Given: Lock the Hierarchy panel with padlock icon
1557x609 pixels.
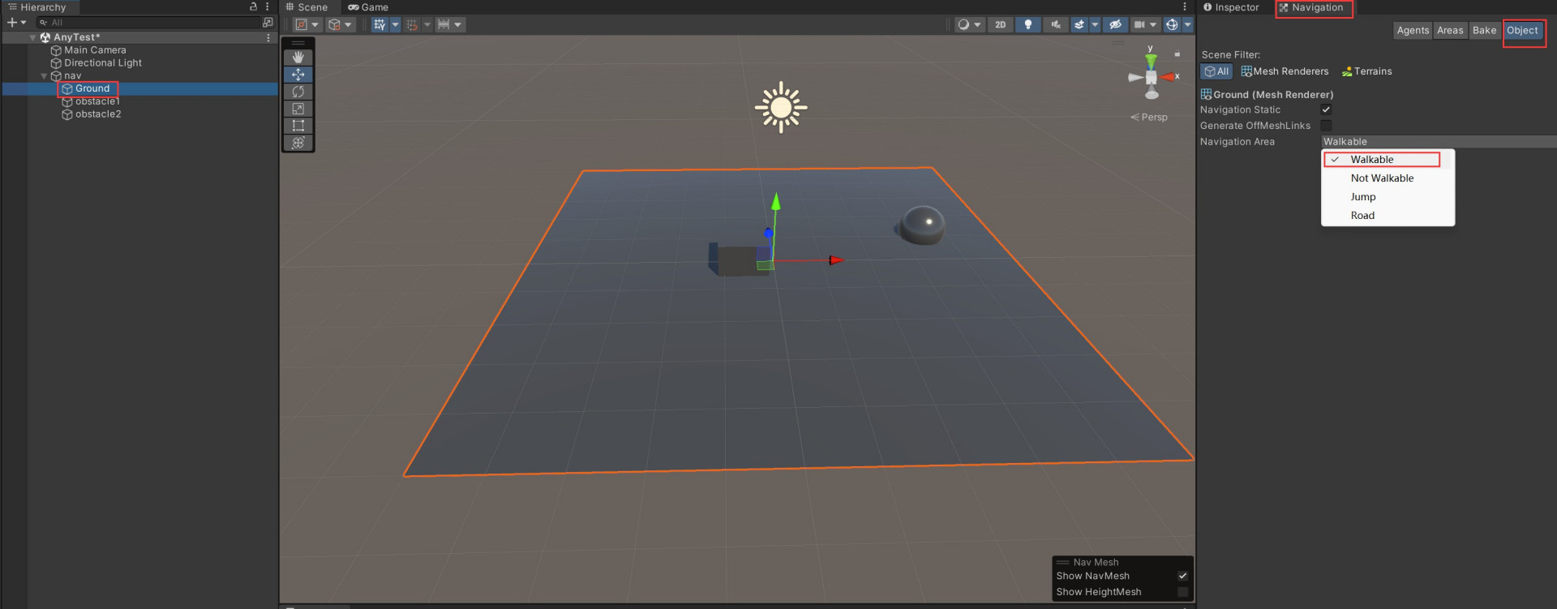Looking at the screenshot, I should [x=253, y=6].
